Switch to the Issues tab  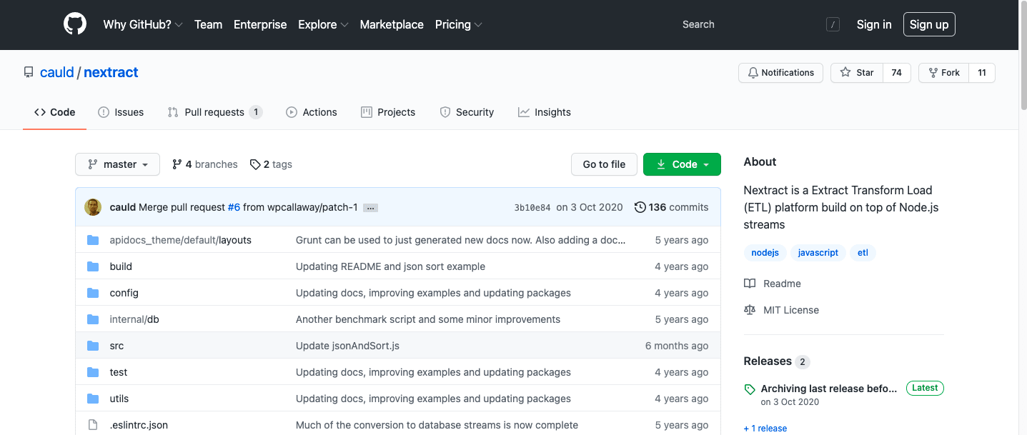tap(121, 112)
